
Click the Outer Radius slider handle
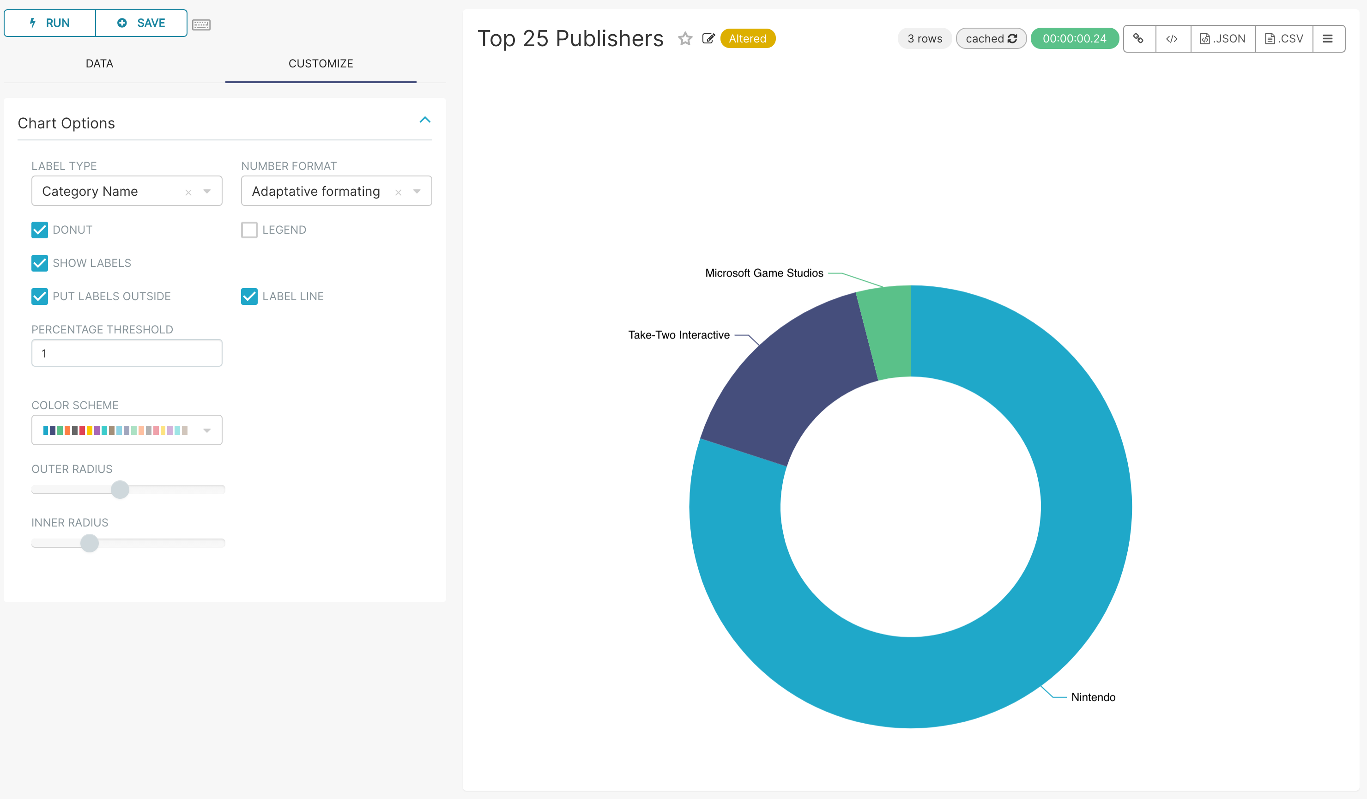tap(120, 489)
